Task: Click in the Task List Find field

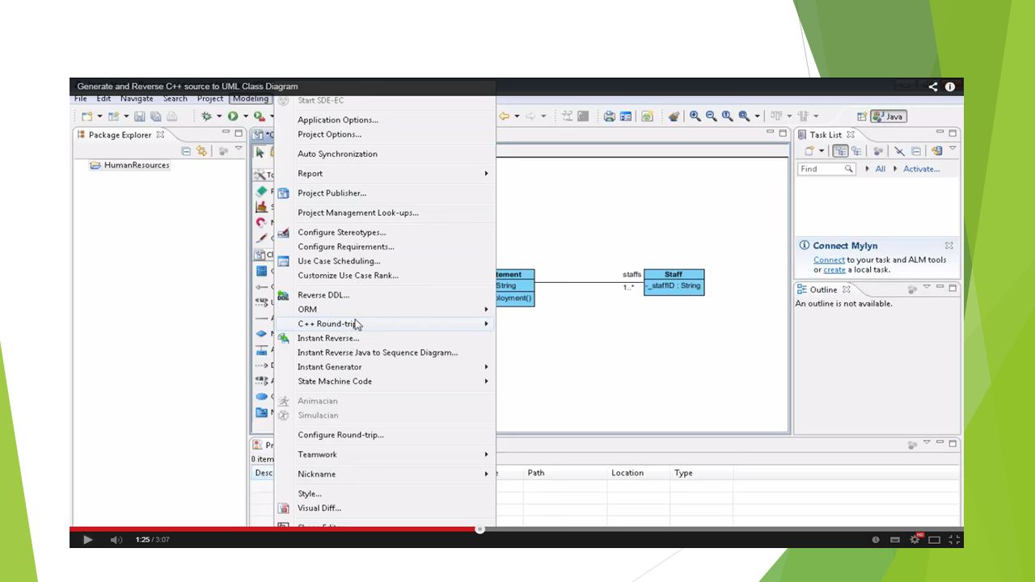Action: [x=826, y=169]
